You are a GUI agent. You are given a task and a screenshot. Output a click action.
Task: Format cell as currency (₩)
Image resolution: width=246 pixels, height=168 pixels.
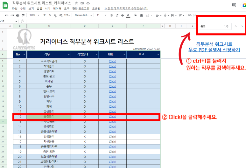45,15
